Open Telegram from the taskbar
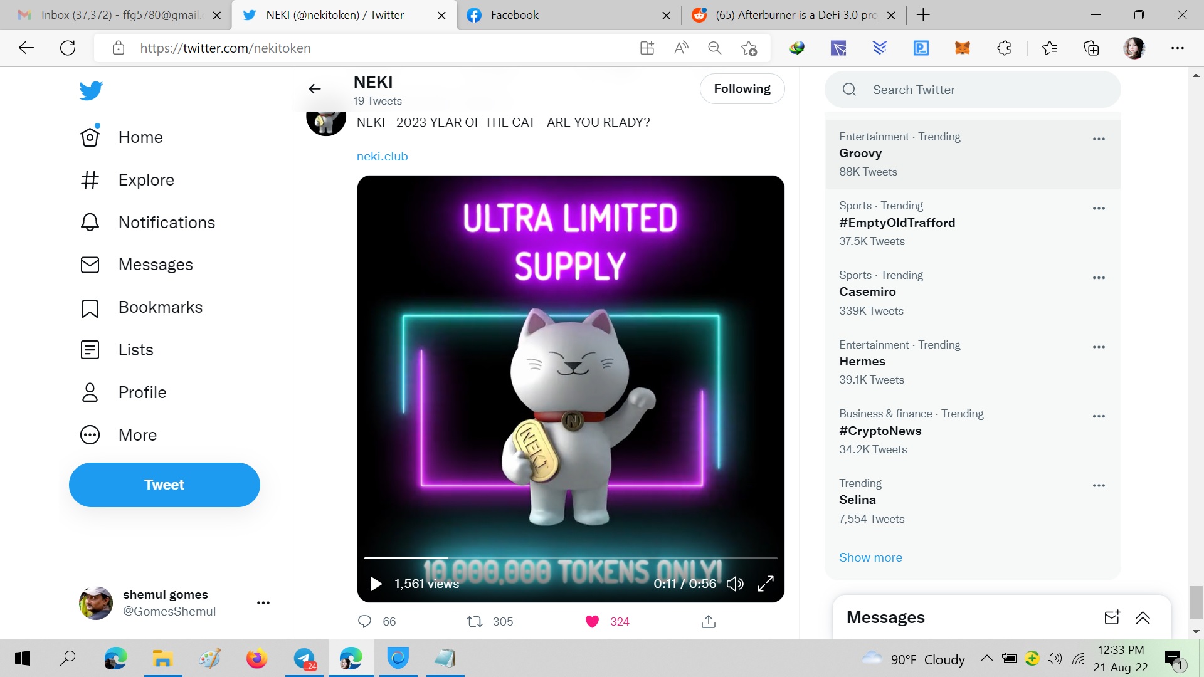The width and height of the screenshot is (1204, 677). (305, 658)
